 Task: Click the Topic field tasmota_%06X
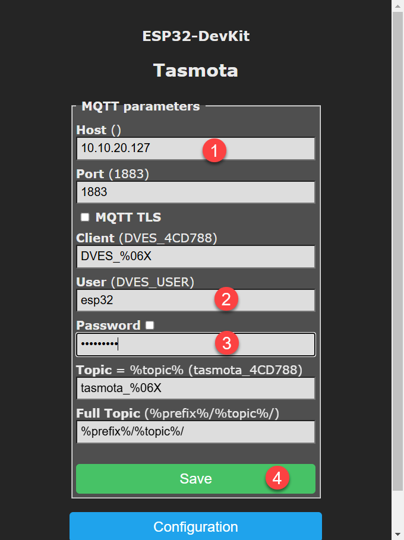click(195, 389)
